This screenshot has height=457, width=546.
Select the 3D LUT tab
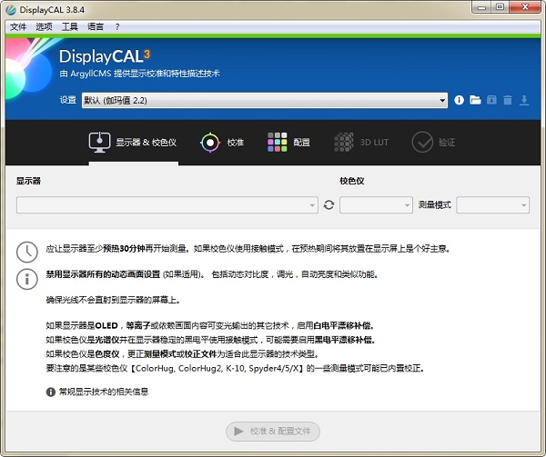point(361,142)
